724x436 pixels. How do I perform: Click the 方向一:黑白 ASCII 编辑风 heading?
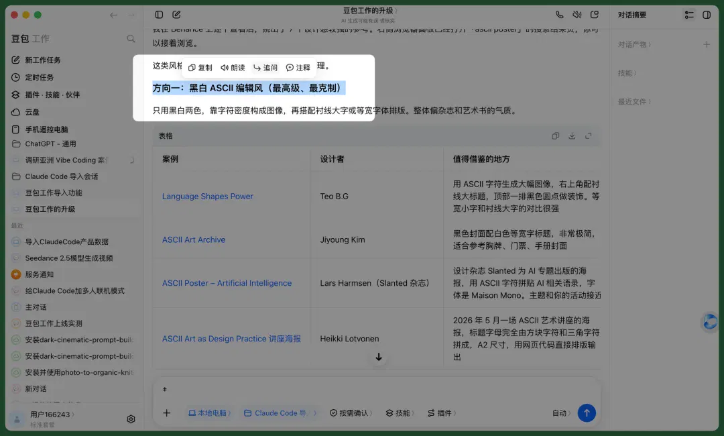coord(249,88)
